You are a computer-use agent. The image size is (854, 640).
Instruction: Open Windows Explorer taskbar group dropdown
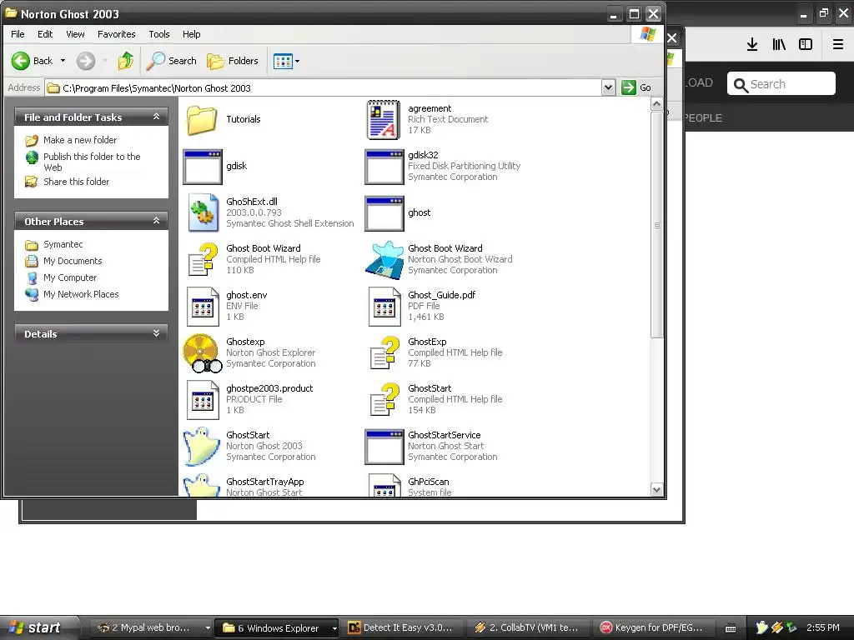pos(334,628)
